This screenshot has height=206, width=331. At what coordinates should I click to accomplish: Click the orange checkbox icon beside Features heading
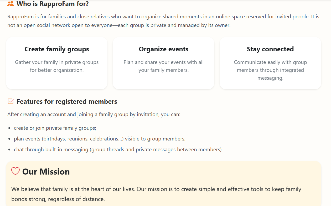coord(11,101)
